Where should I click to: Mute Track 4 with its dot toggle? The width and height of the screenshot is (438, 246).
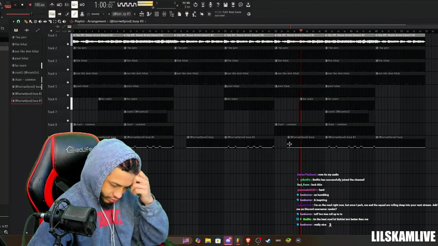click(68, 82)
